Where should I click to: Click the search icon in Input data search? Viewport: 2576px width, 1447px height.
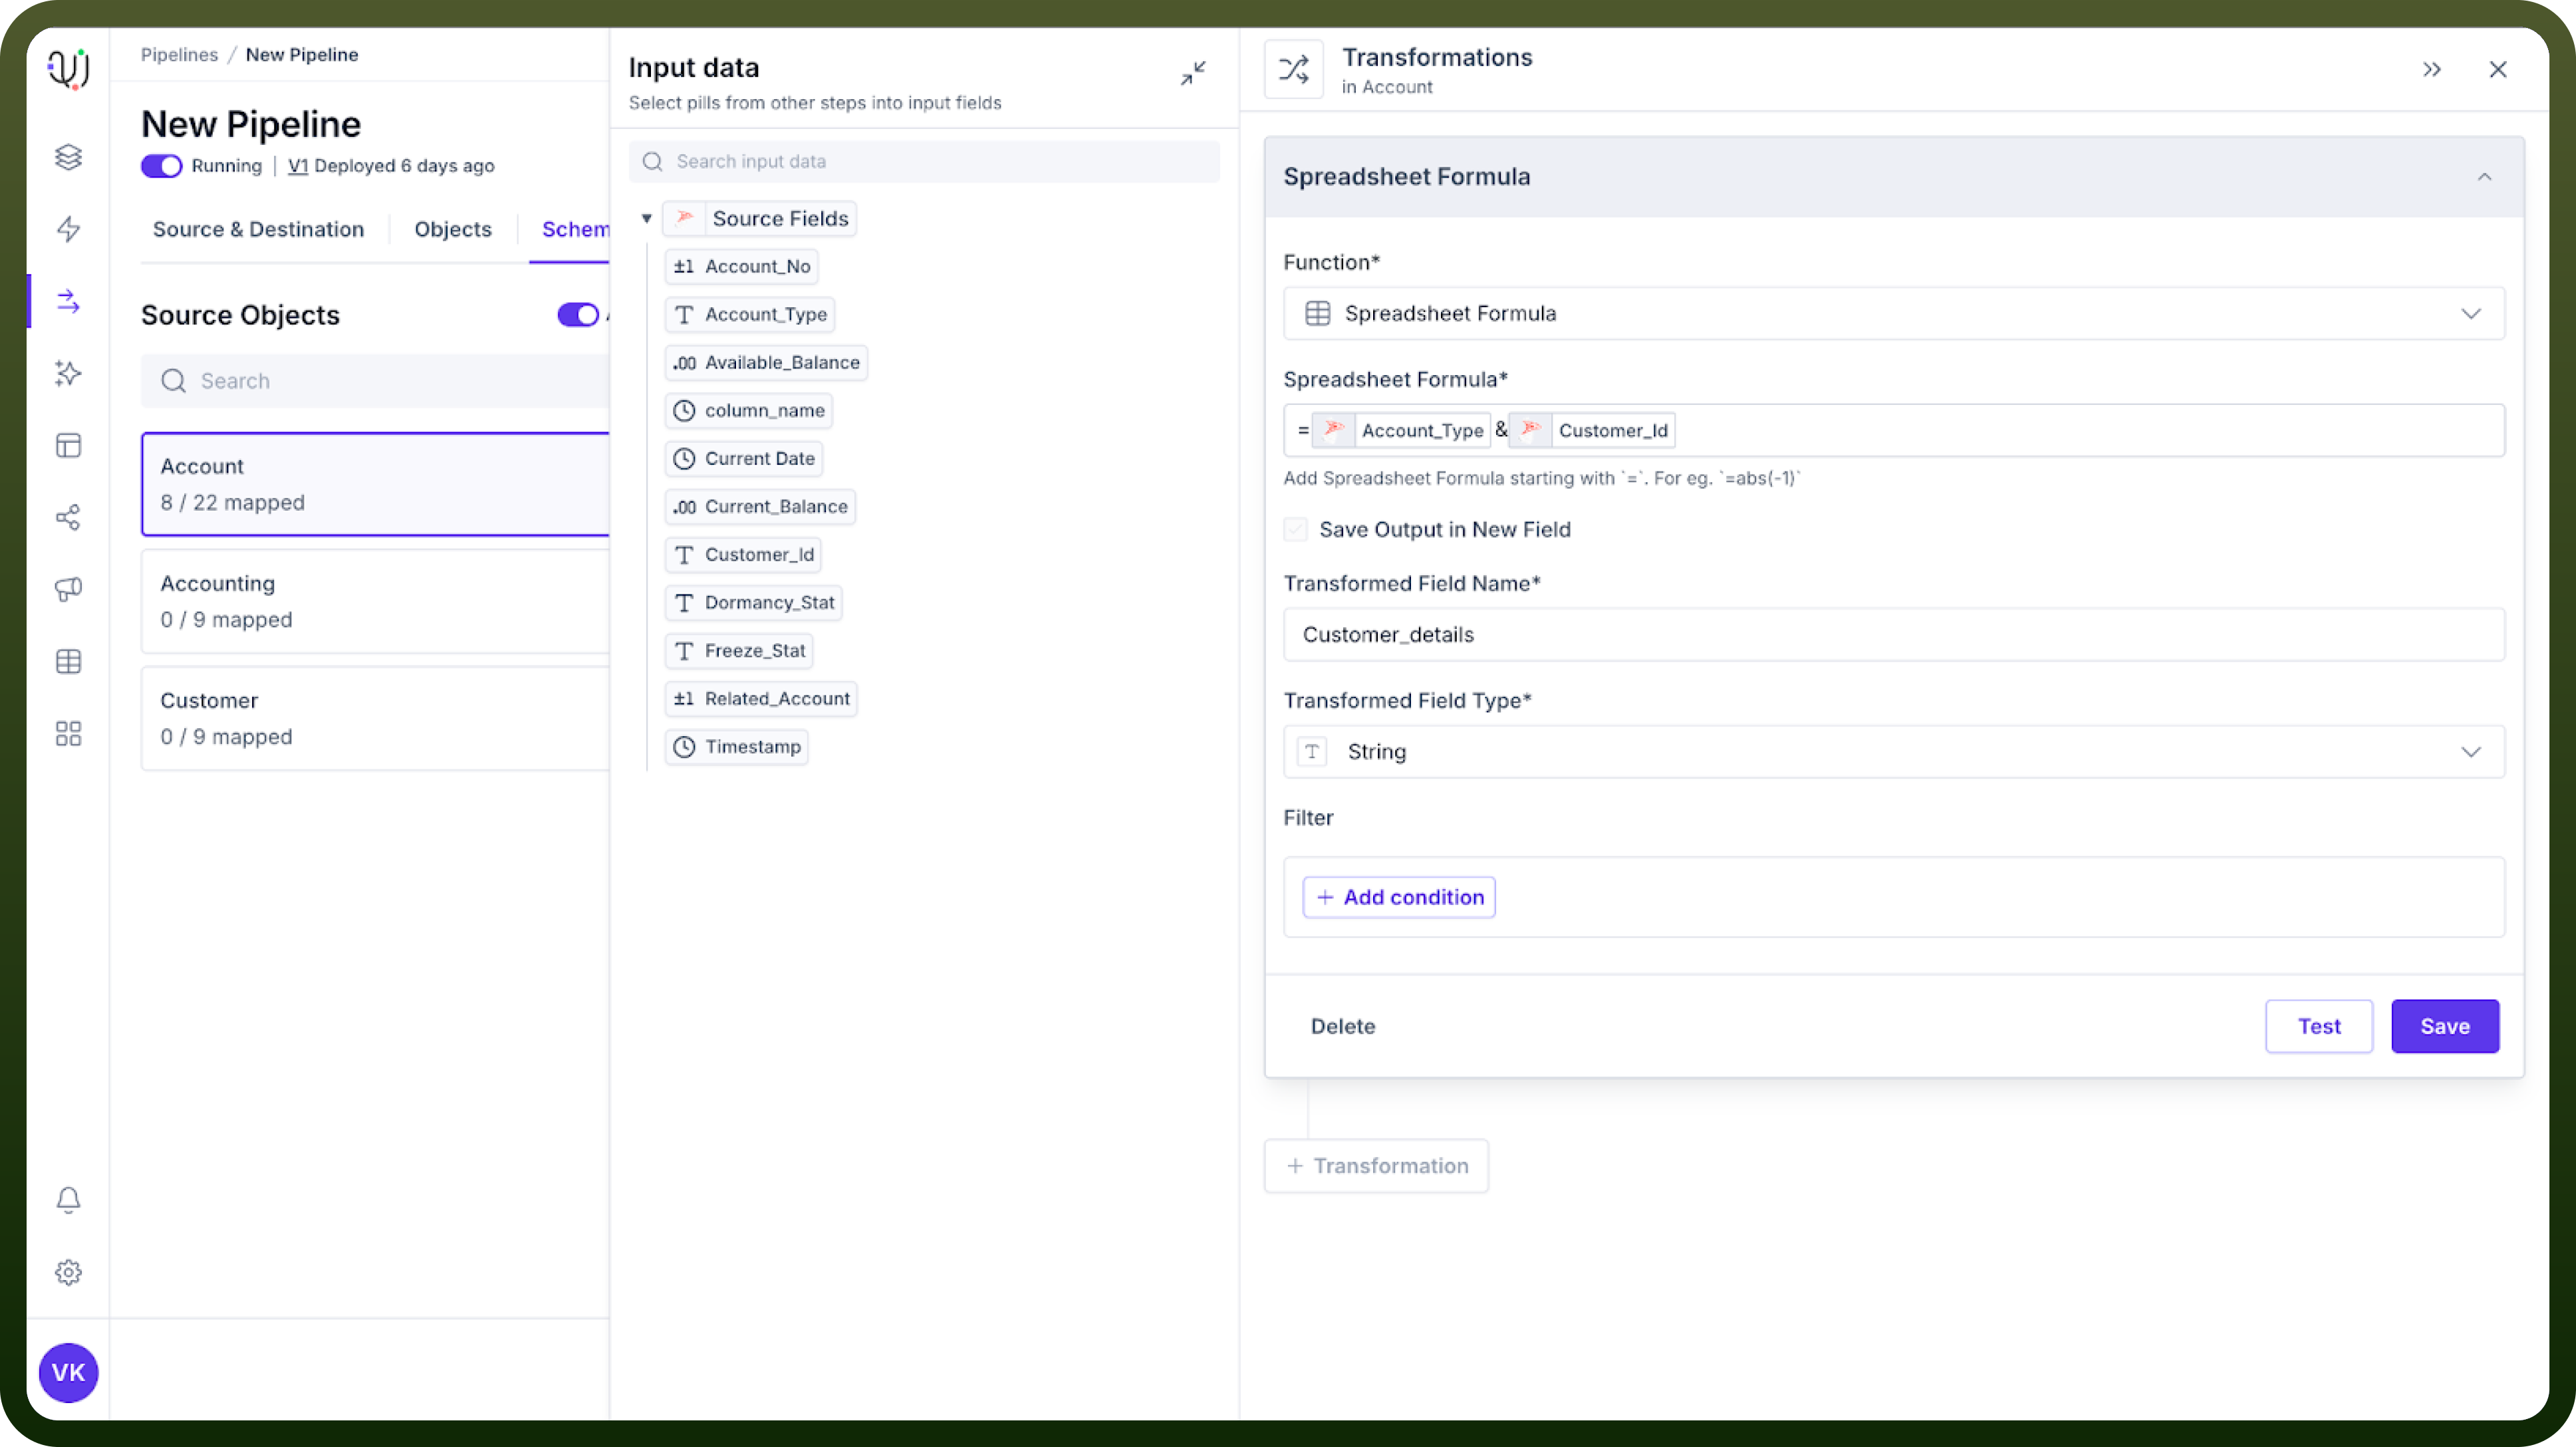pos(653,161)
